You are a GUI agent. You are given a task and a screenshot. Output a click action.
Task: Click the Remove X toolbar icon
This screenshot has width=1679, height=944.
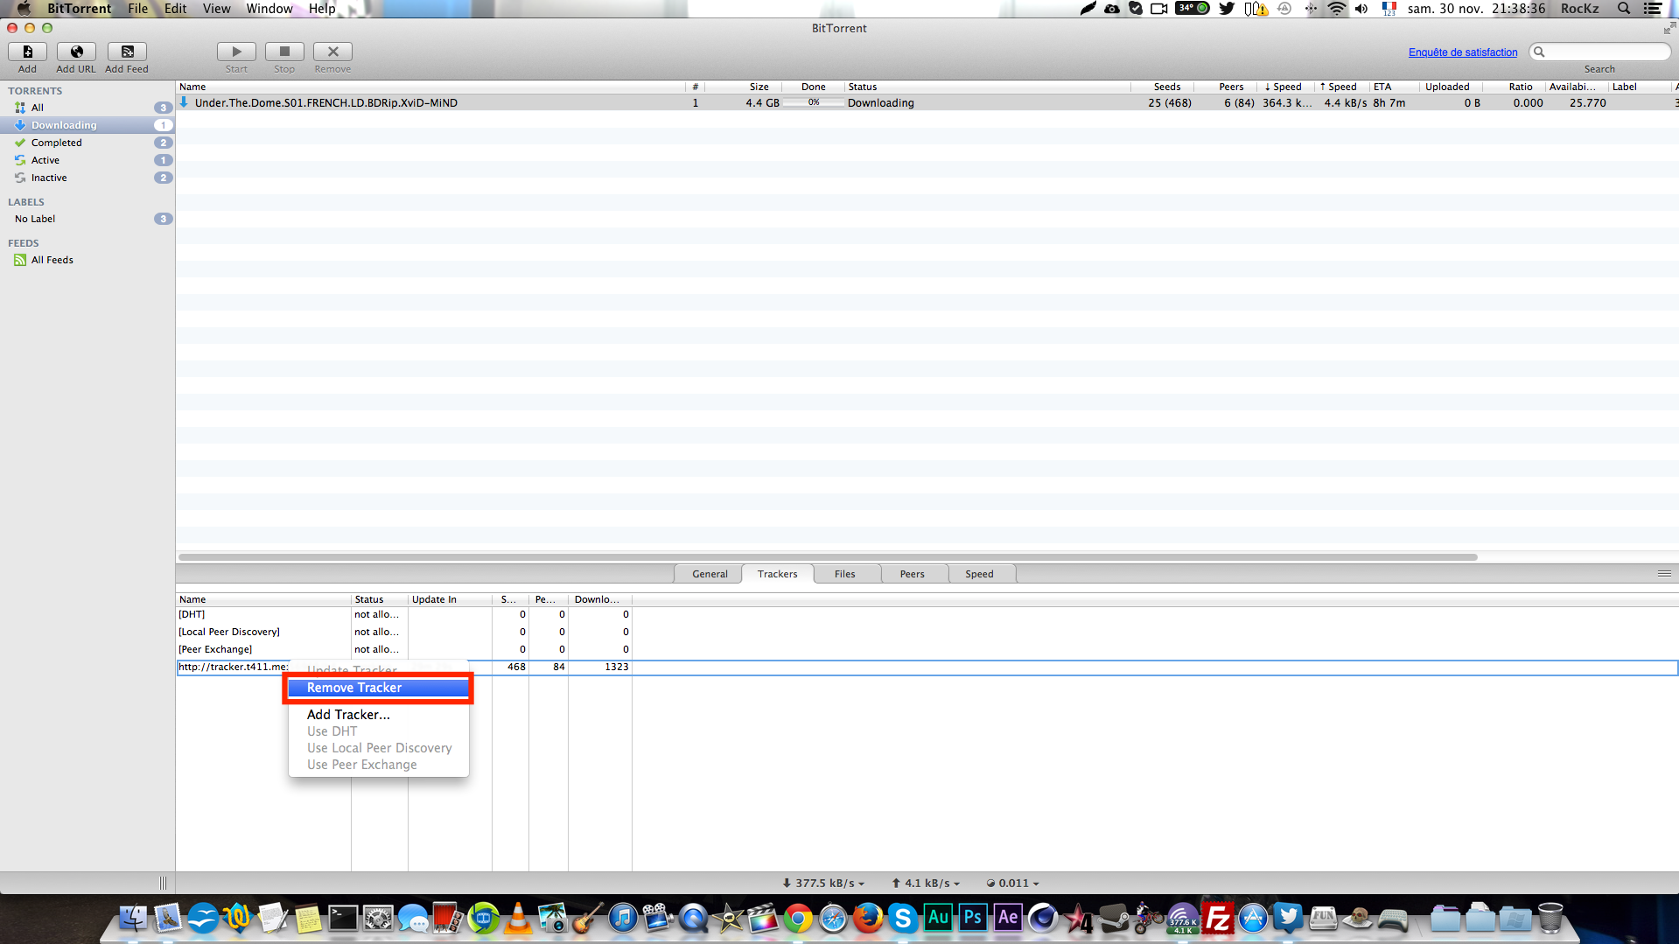coord(332,52)
